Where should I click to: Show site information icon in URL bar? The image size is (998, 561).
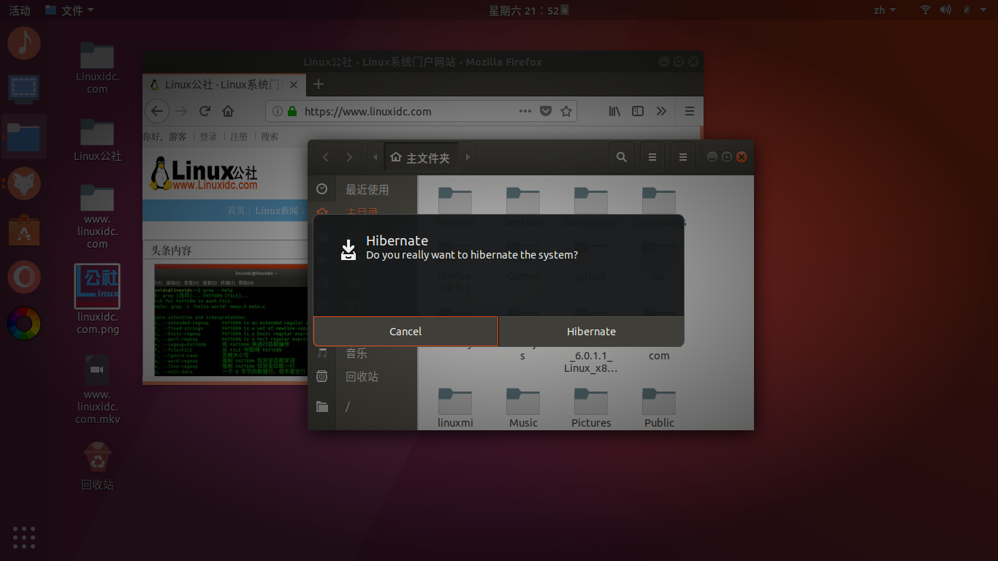[277, 112]
